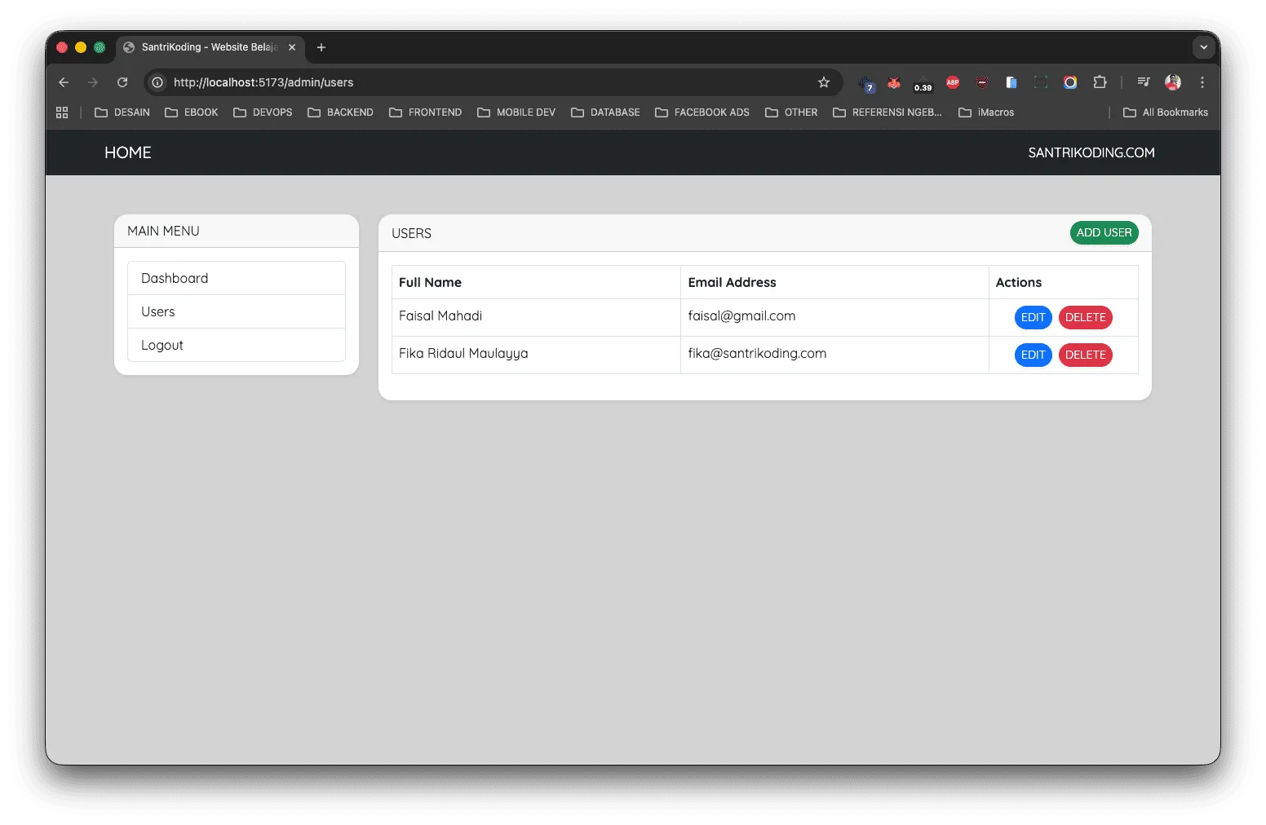Focus the URL address bar
The width and height of the screenshot is (1266, 825).
(x=489, y=82)
